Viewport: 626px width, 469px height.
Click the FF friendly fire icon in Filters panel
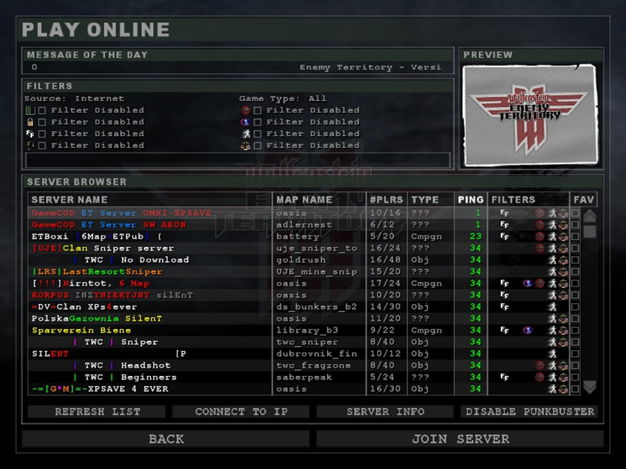(29, 134)
